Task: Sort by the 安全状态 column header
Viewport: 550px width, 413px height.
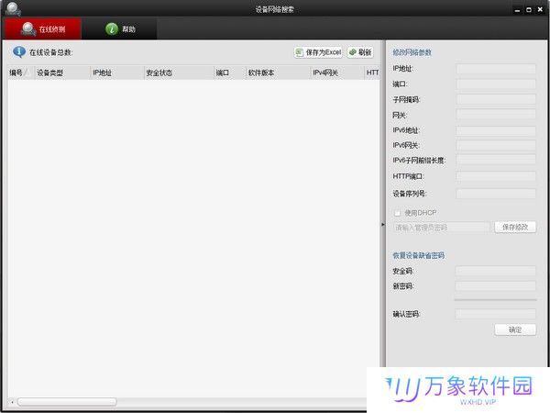Action: click(x=179, y=73)
